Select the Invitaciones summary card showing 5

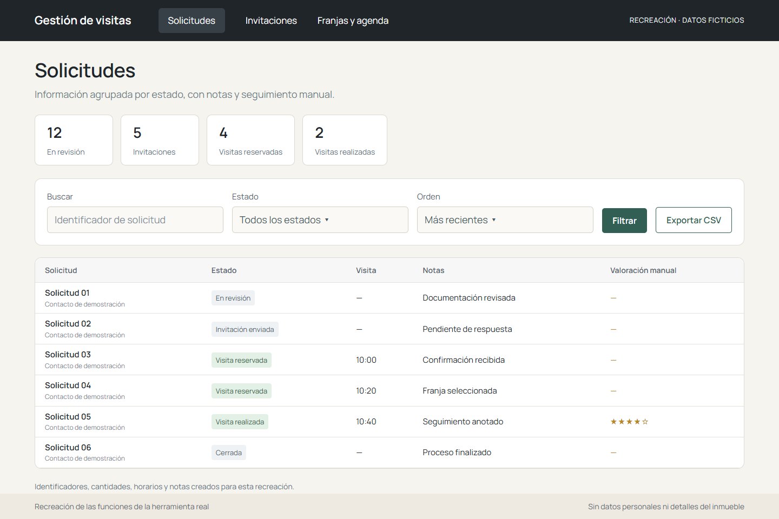coord(160,140)
